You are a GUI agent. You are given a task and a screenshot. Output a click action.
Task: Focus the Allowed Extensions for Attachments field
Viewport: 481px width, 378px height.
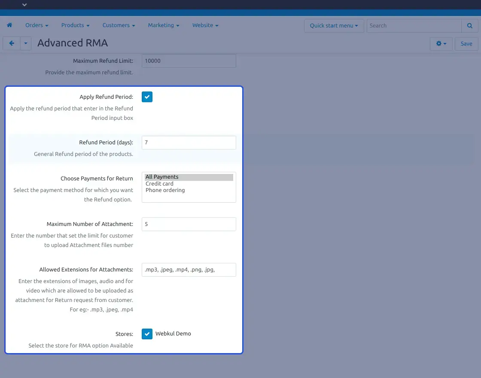[189, 270]
